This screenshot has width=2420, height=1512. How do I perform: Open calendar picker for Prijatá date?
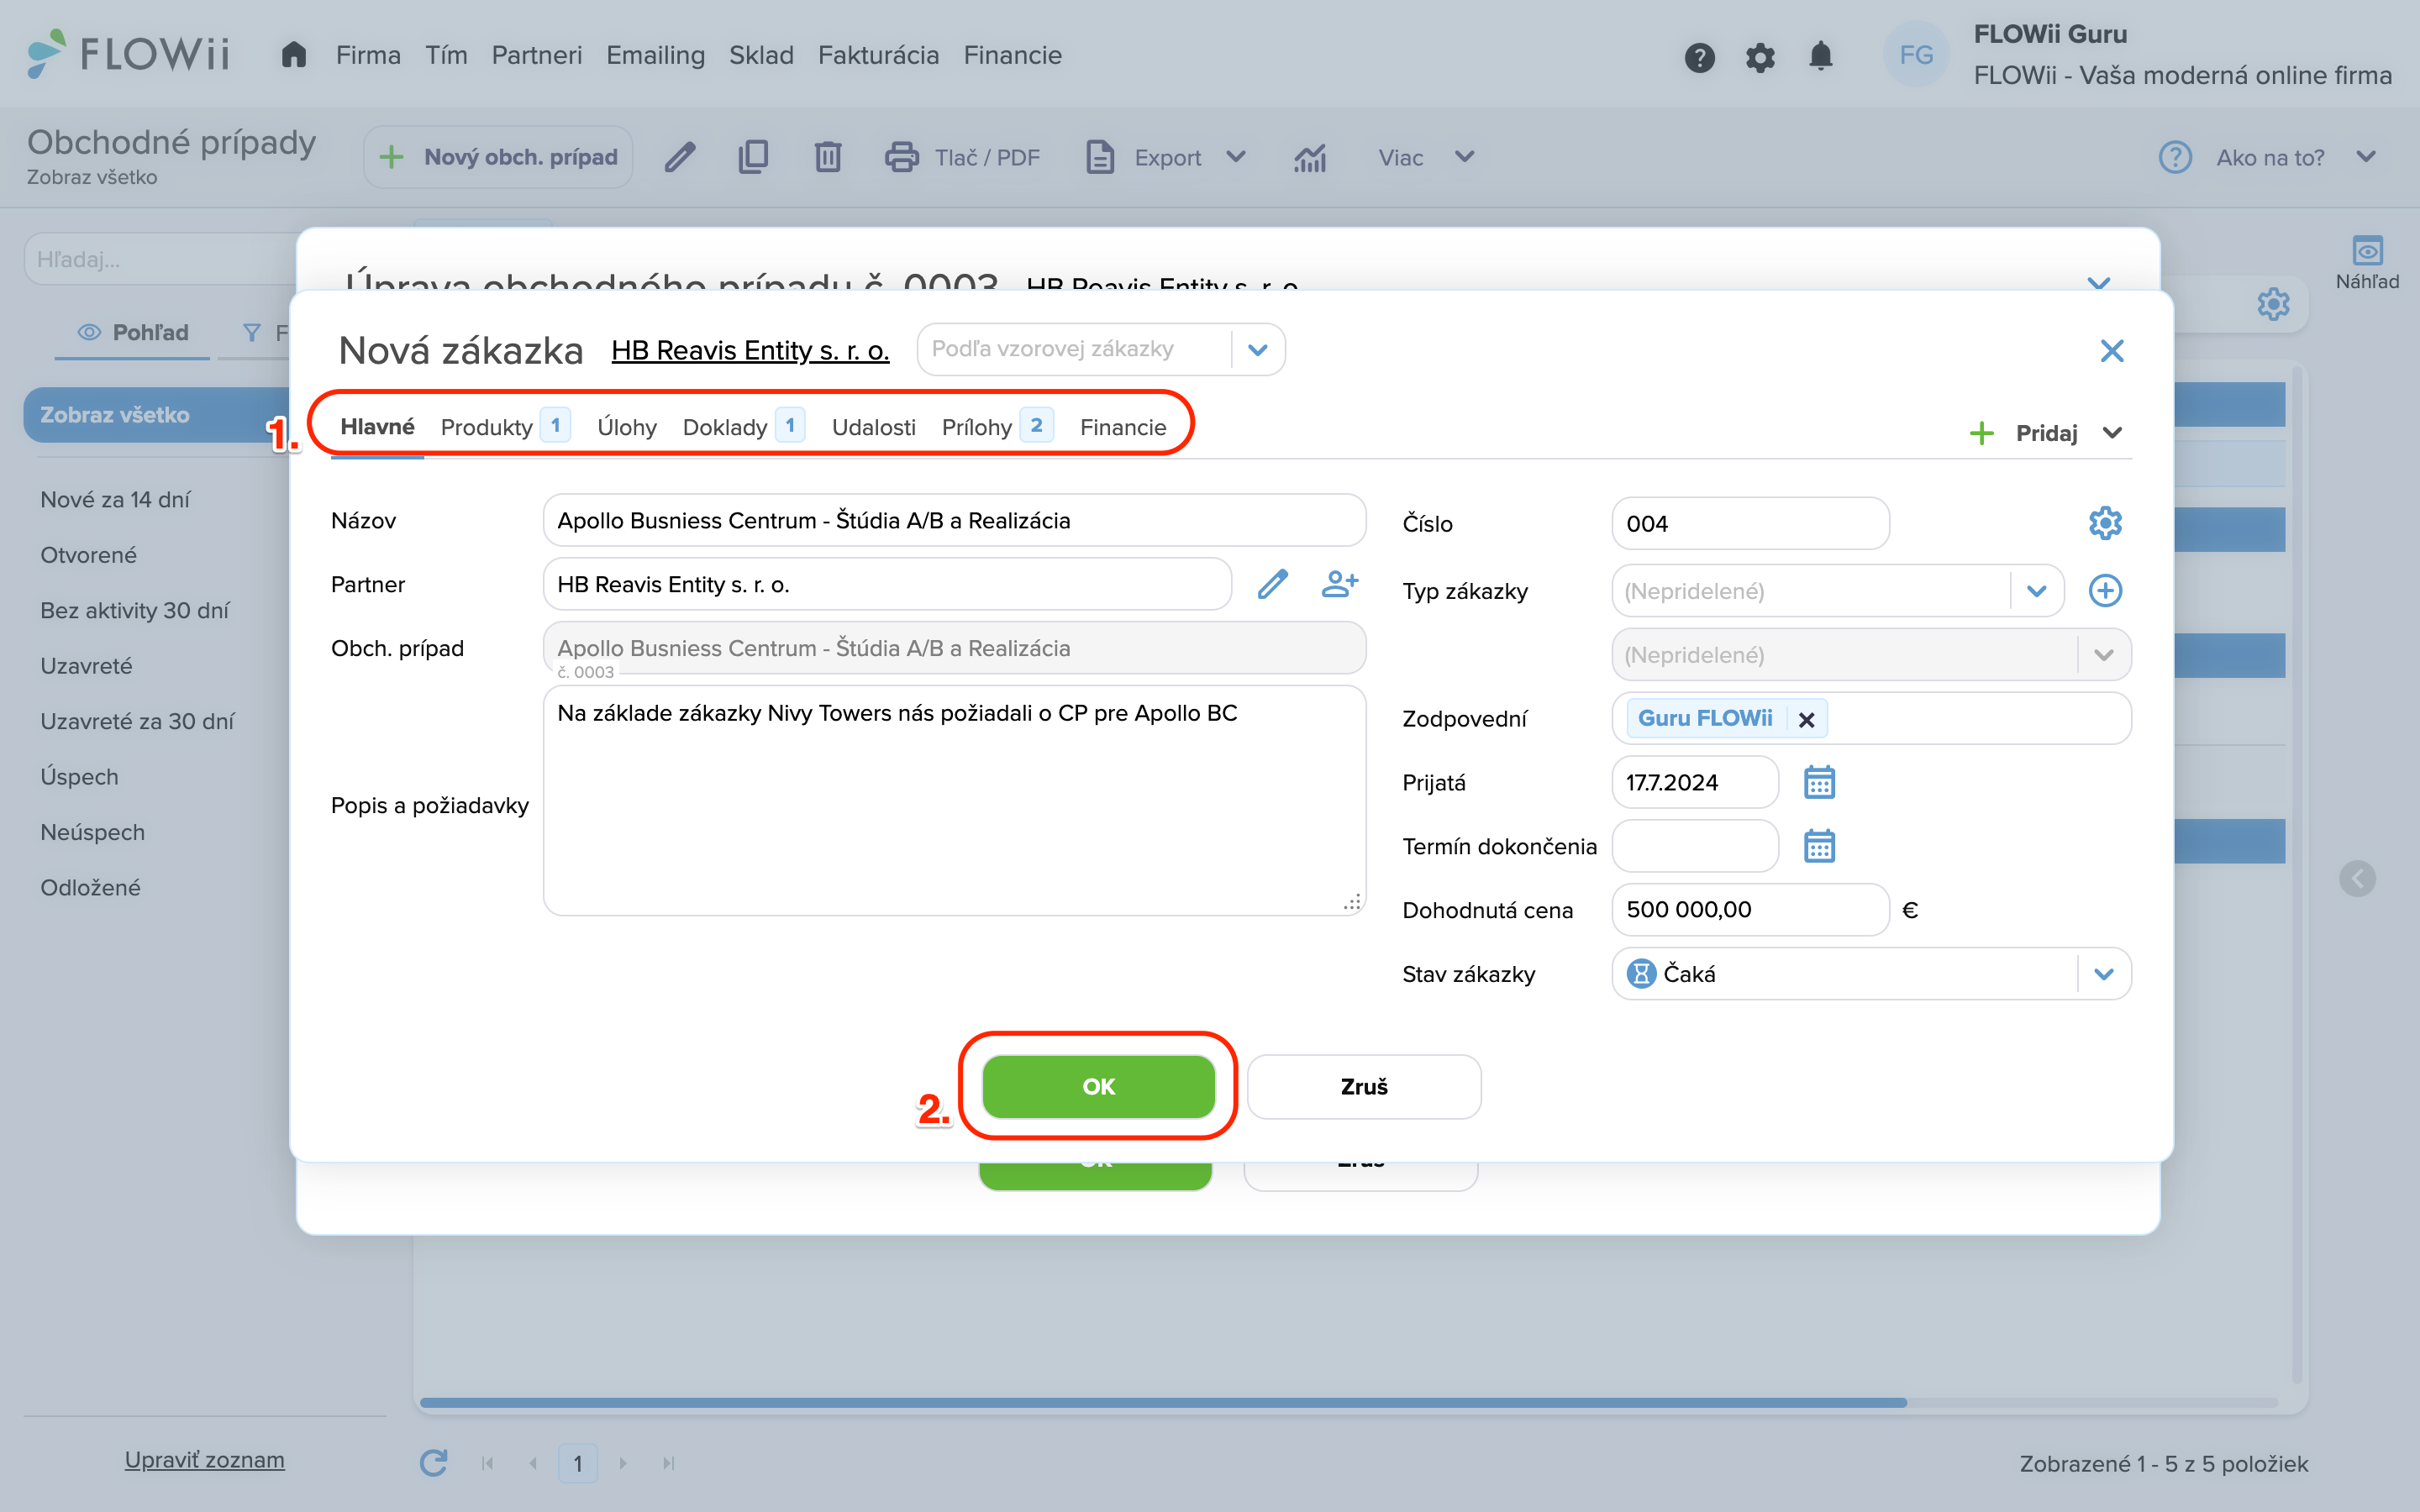point(1819,782)
